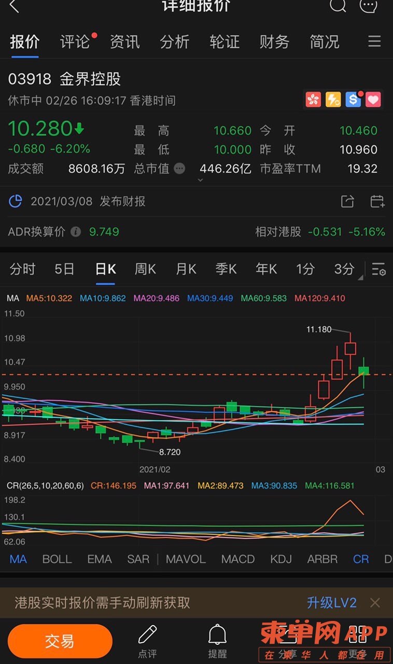Viewport: 393px width, 664px height.
Task: Select the 周K chart period
Action: tap(145, 269)
